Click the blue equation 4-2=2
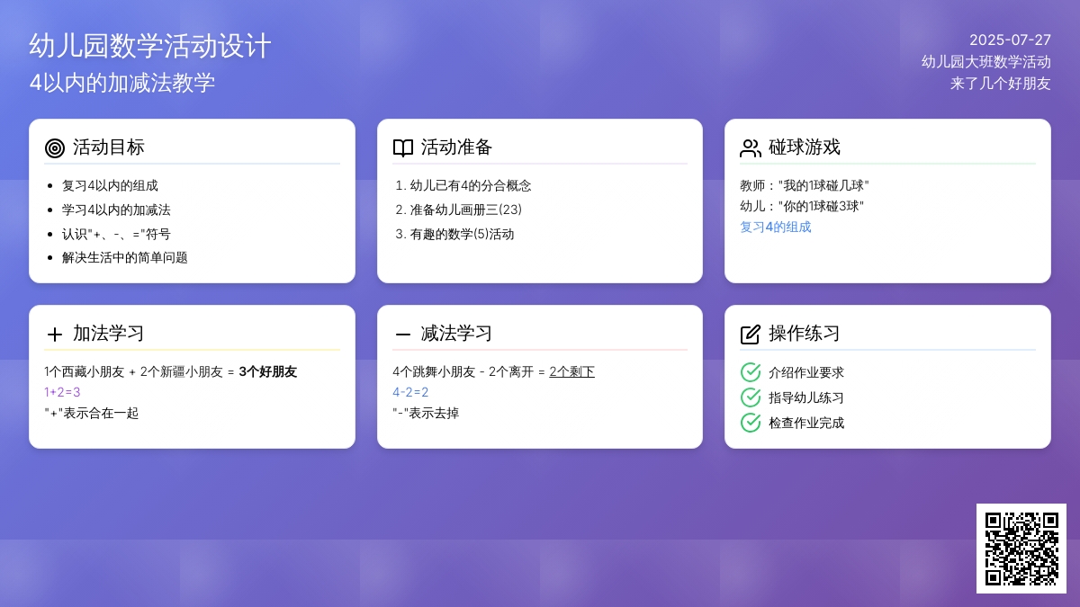The height and width of the screenshot is (607, 1080). [410, 393]
